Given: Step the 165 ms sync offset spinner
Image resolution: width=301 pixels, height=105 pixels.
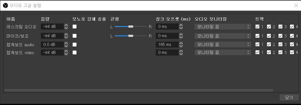Looking at the screenshot, I should [x=181, y=45].
